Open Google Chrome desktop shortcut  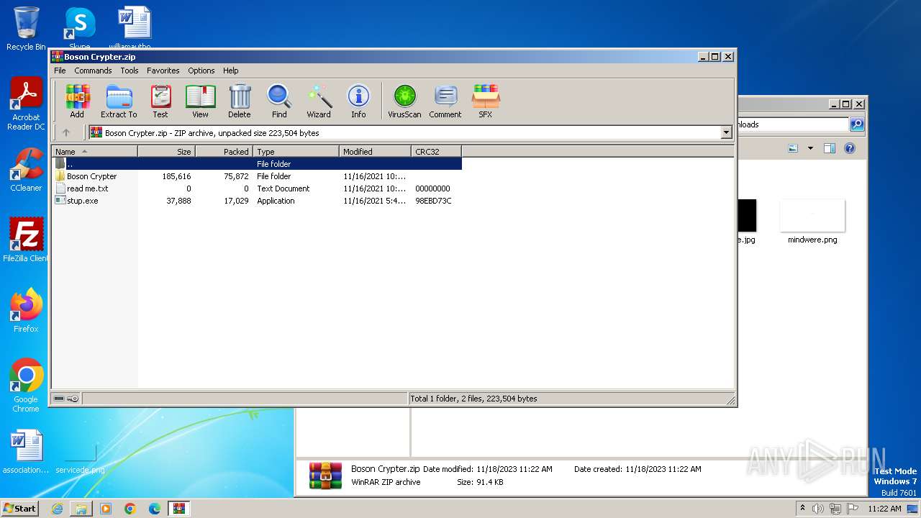click(26, 386)
